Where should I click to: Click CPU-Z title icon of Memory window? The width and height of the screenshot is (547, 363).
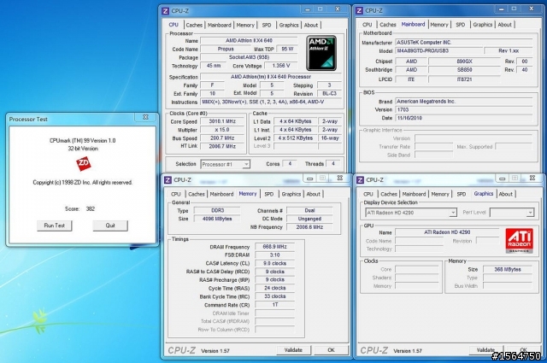[168, 180]
